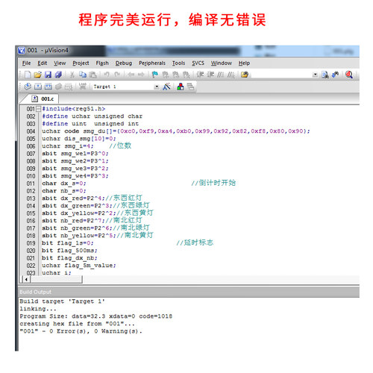Comment out the selection

[221, 75]
